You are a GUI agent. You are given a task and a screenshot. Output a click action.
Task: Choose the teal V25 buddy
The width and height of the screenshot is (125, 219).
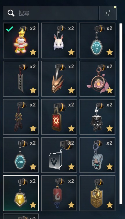[x=21, y=155]
